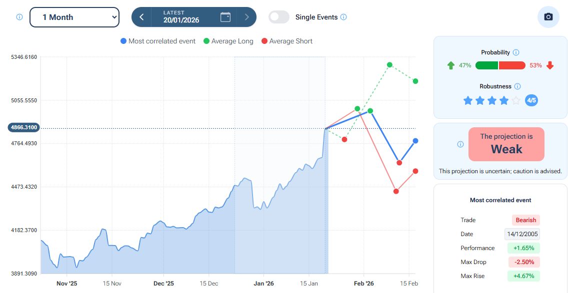Enable the Single Events toggle

click(x=279, y=17)
